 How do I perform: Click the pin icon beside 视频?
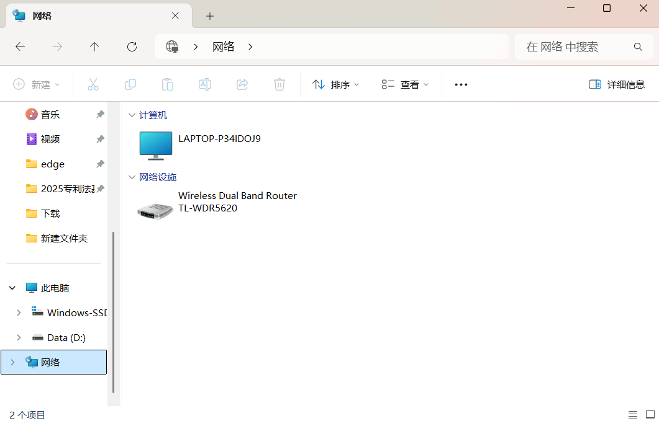click(x=100, y=139)
